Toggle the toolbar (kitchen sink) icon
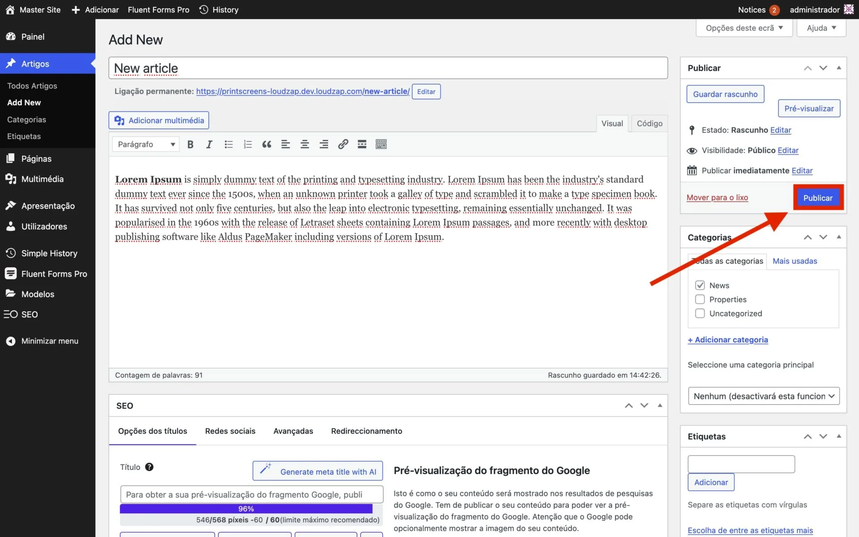Image resolution: width=859 pixels, height=537 pixels. pyautogui.click(x=381, y=144)
